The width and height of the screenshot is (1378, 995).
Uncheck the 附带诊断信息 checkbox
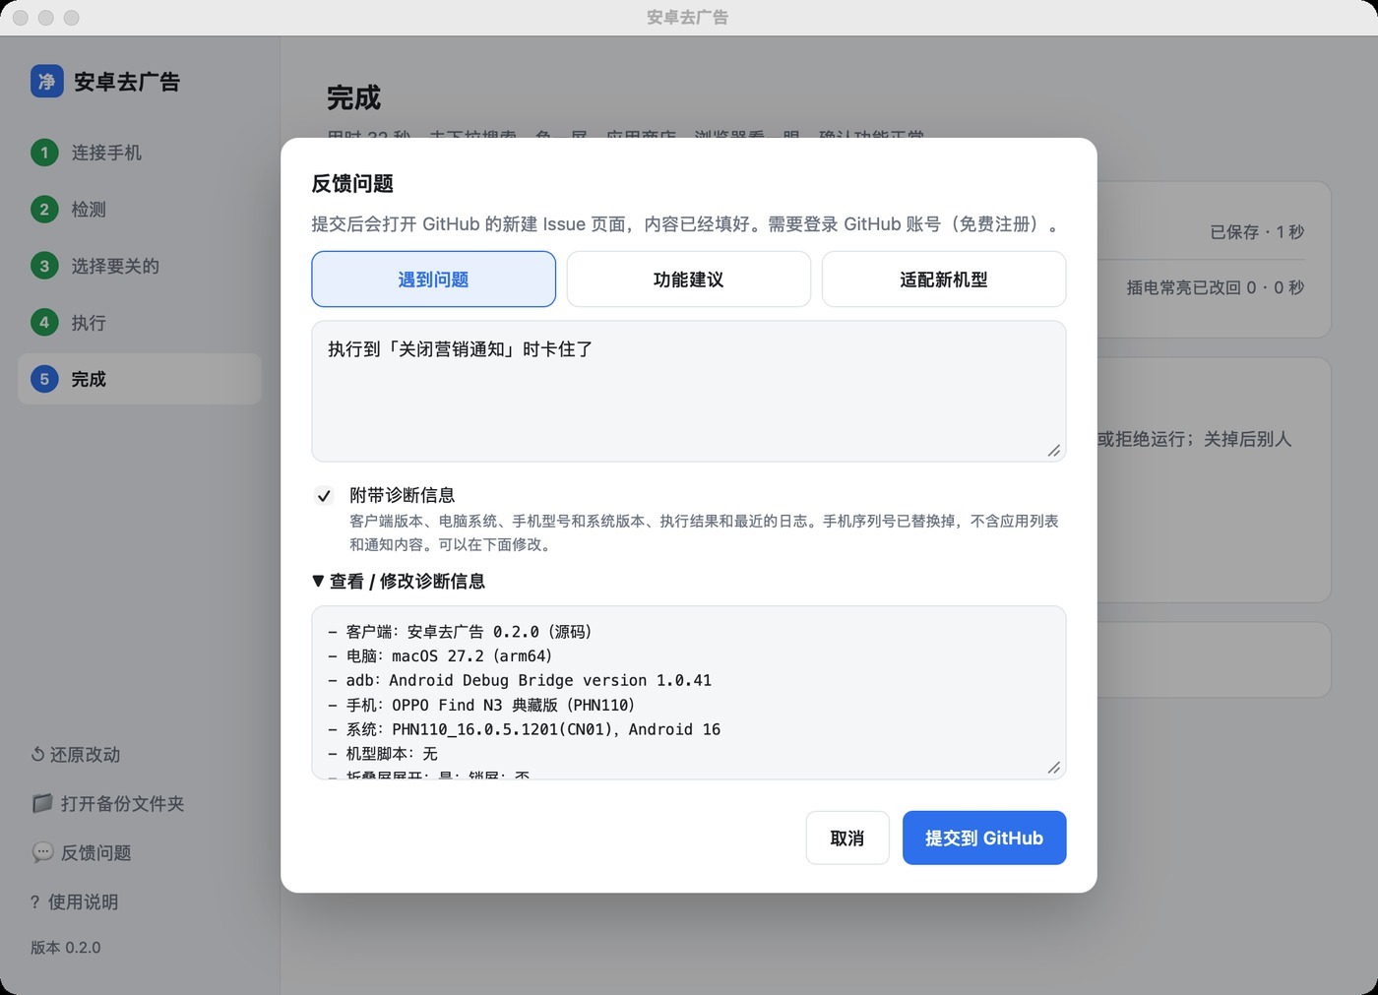point(324,496)
